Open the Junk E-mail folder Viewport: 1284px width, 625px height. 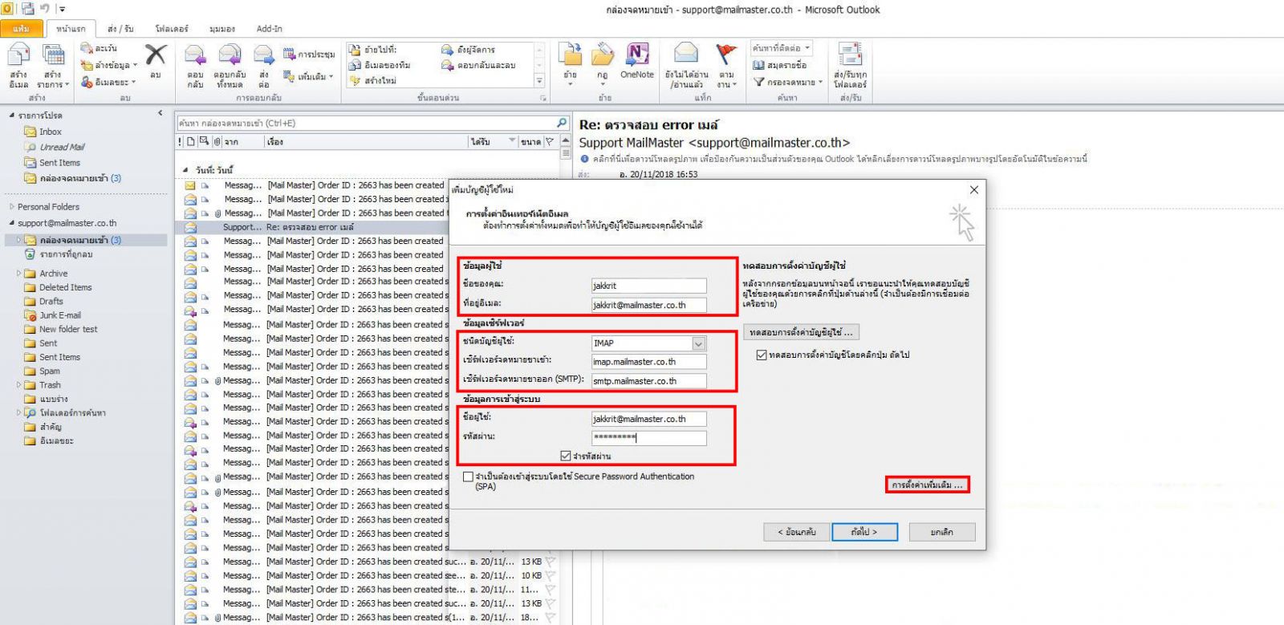pyautogui.click(x=59, y=315)
